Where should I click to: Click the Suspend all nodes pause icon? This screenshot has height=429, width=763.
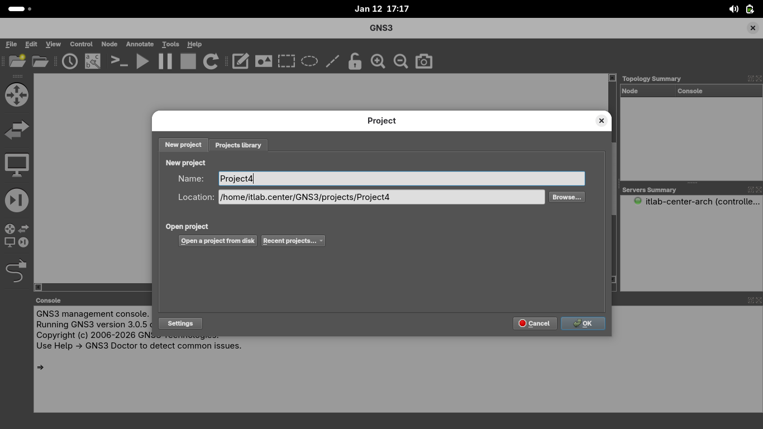click(165, 61)
